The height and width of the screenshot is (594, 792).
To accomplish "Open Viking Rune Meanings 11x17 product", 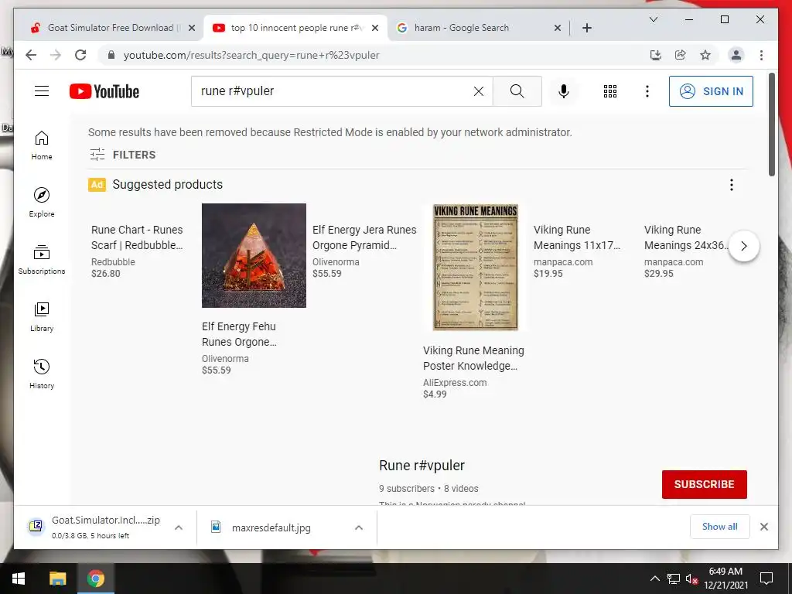I will pyautogui.click(x=577, y=251).
